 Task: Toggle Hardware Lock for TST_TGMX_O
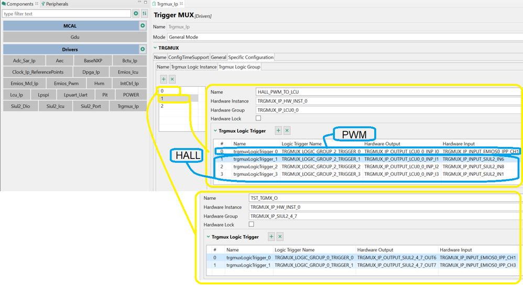[251, 224]
